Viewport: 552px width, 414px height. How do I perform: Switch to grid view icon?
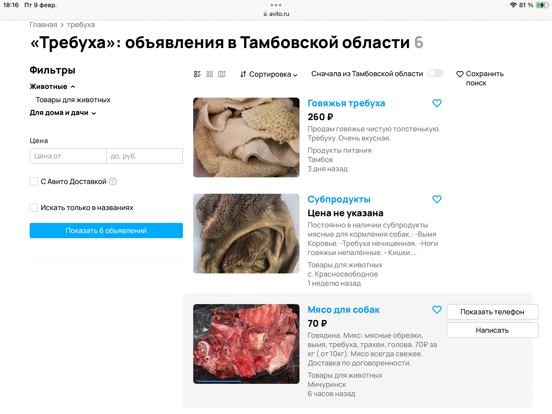pyautogui.click(x=210, y=74)
